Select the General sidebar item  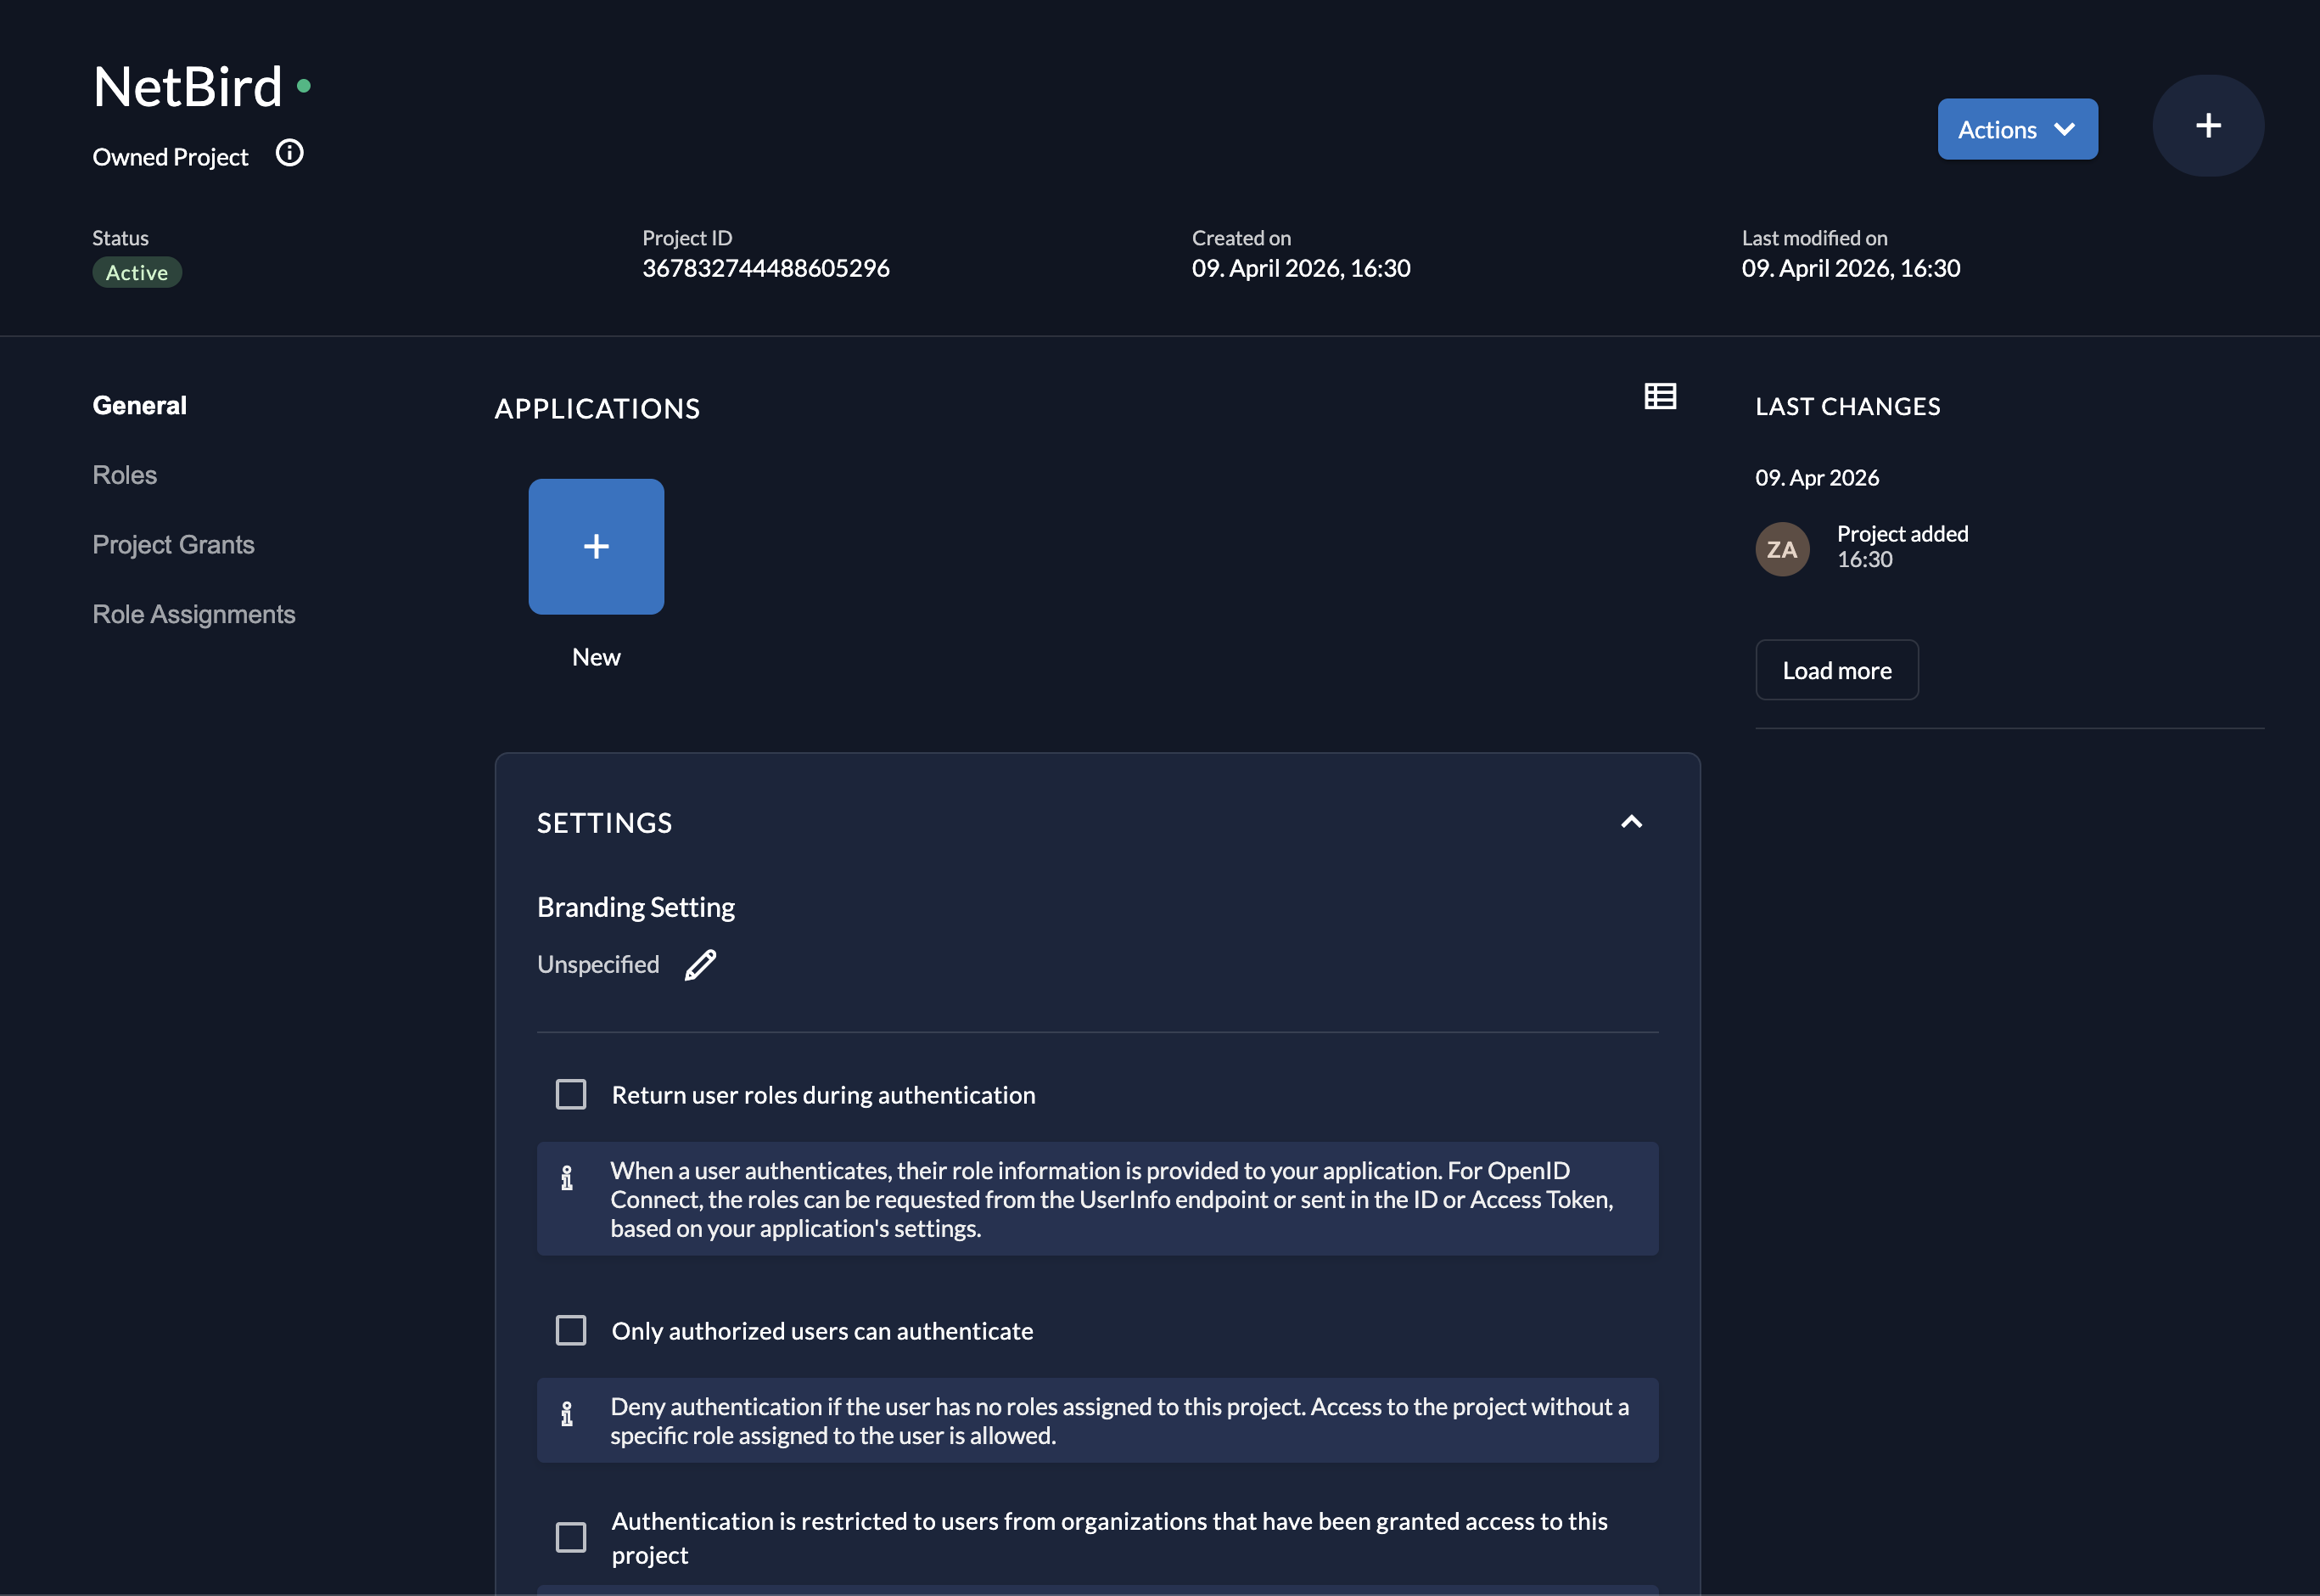[x=140, y=405]
